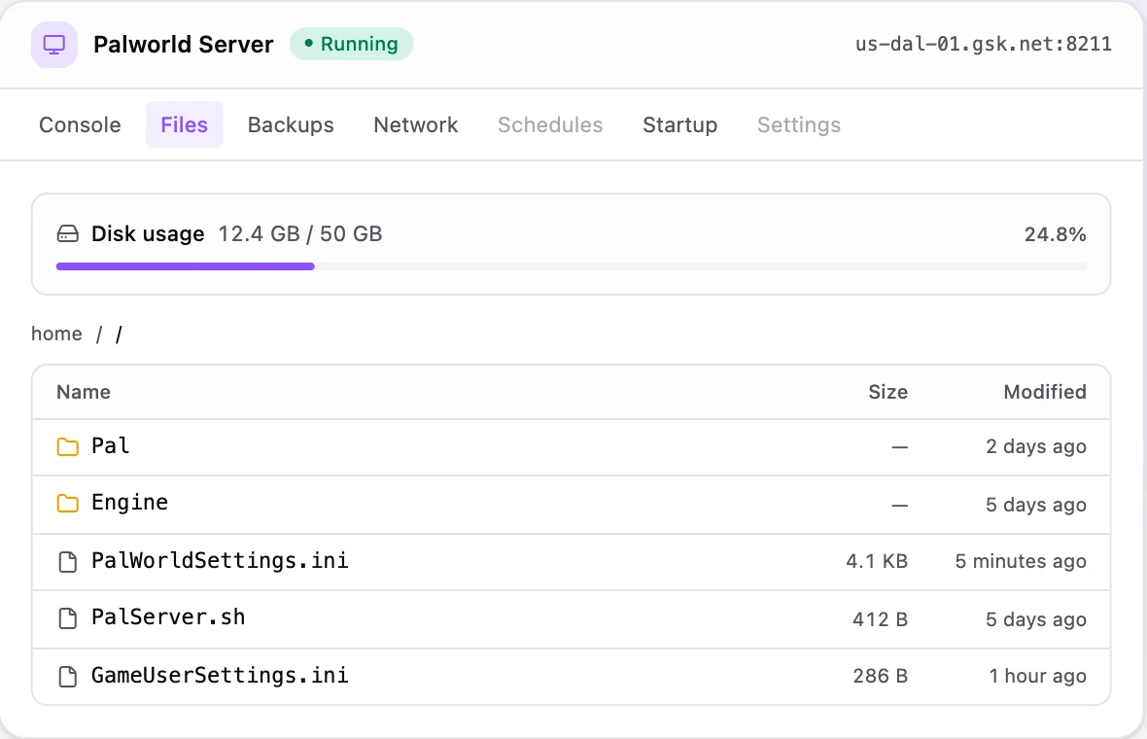Click the 5 minutes ago timestamp

click(x=1021, y=561)
